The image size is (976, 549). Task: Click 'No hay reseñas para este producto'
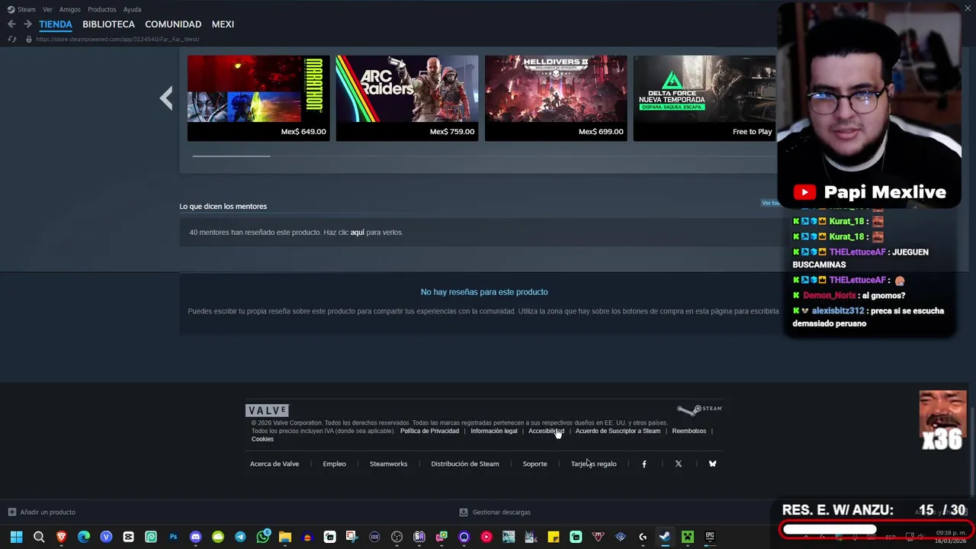click(x=484, y=292)
